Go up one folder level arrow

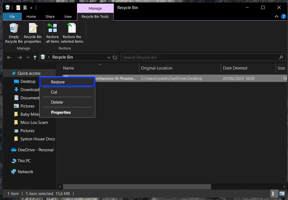pos(35,57)
